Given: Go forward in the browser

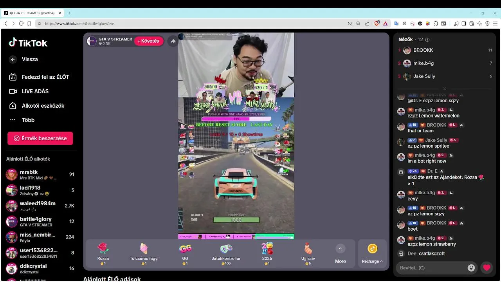Looking at the screenshot, I should coord(13,23).
